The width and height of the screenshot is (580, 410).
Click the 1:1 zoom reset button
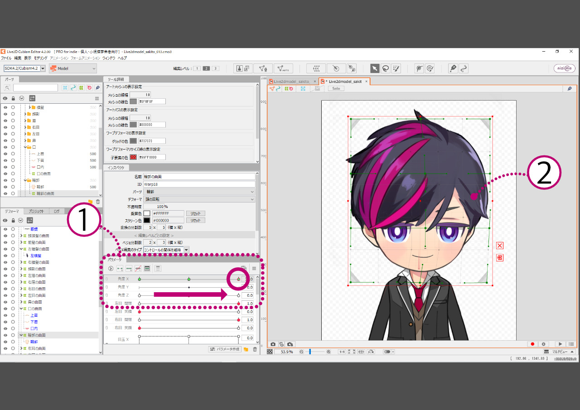(342, 352)
